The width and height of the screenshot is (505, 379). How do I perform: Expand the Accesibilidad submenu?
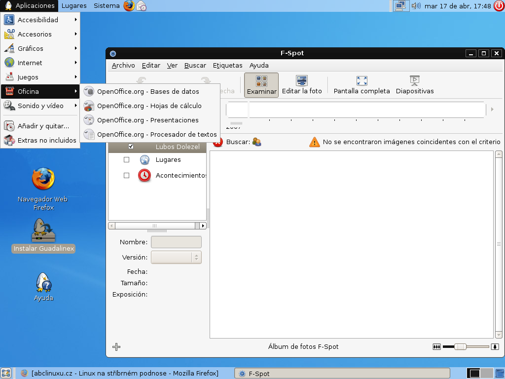click(x=40, y=20)
